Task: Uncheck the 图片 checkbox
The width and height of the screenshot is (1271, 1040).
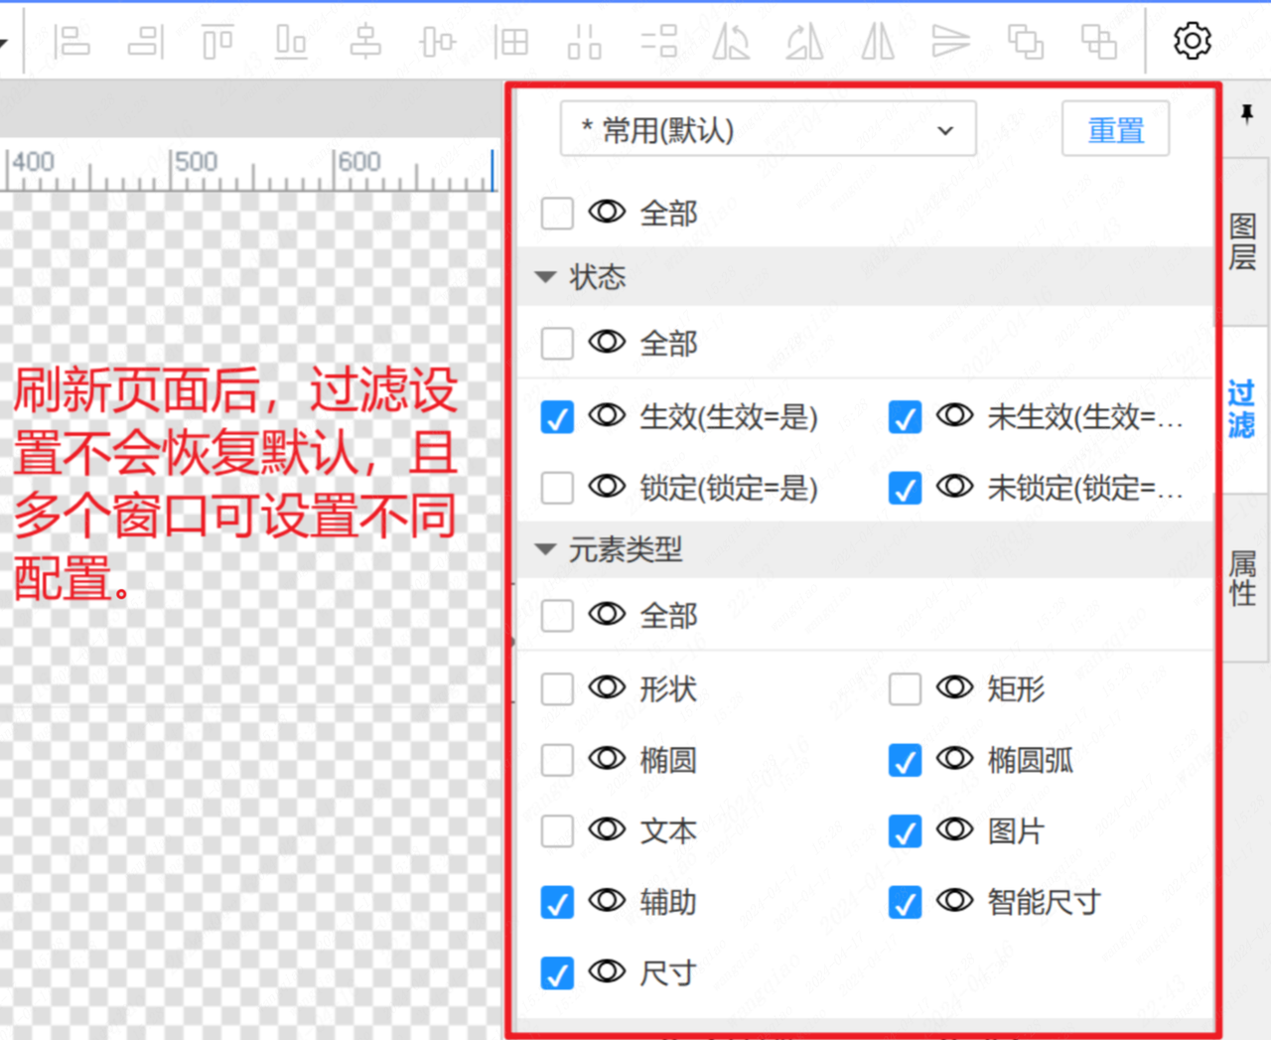Action: 905,830
